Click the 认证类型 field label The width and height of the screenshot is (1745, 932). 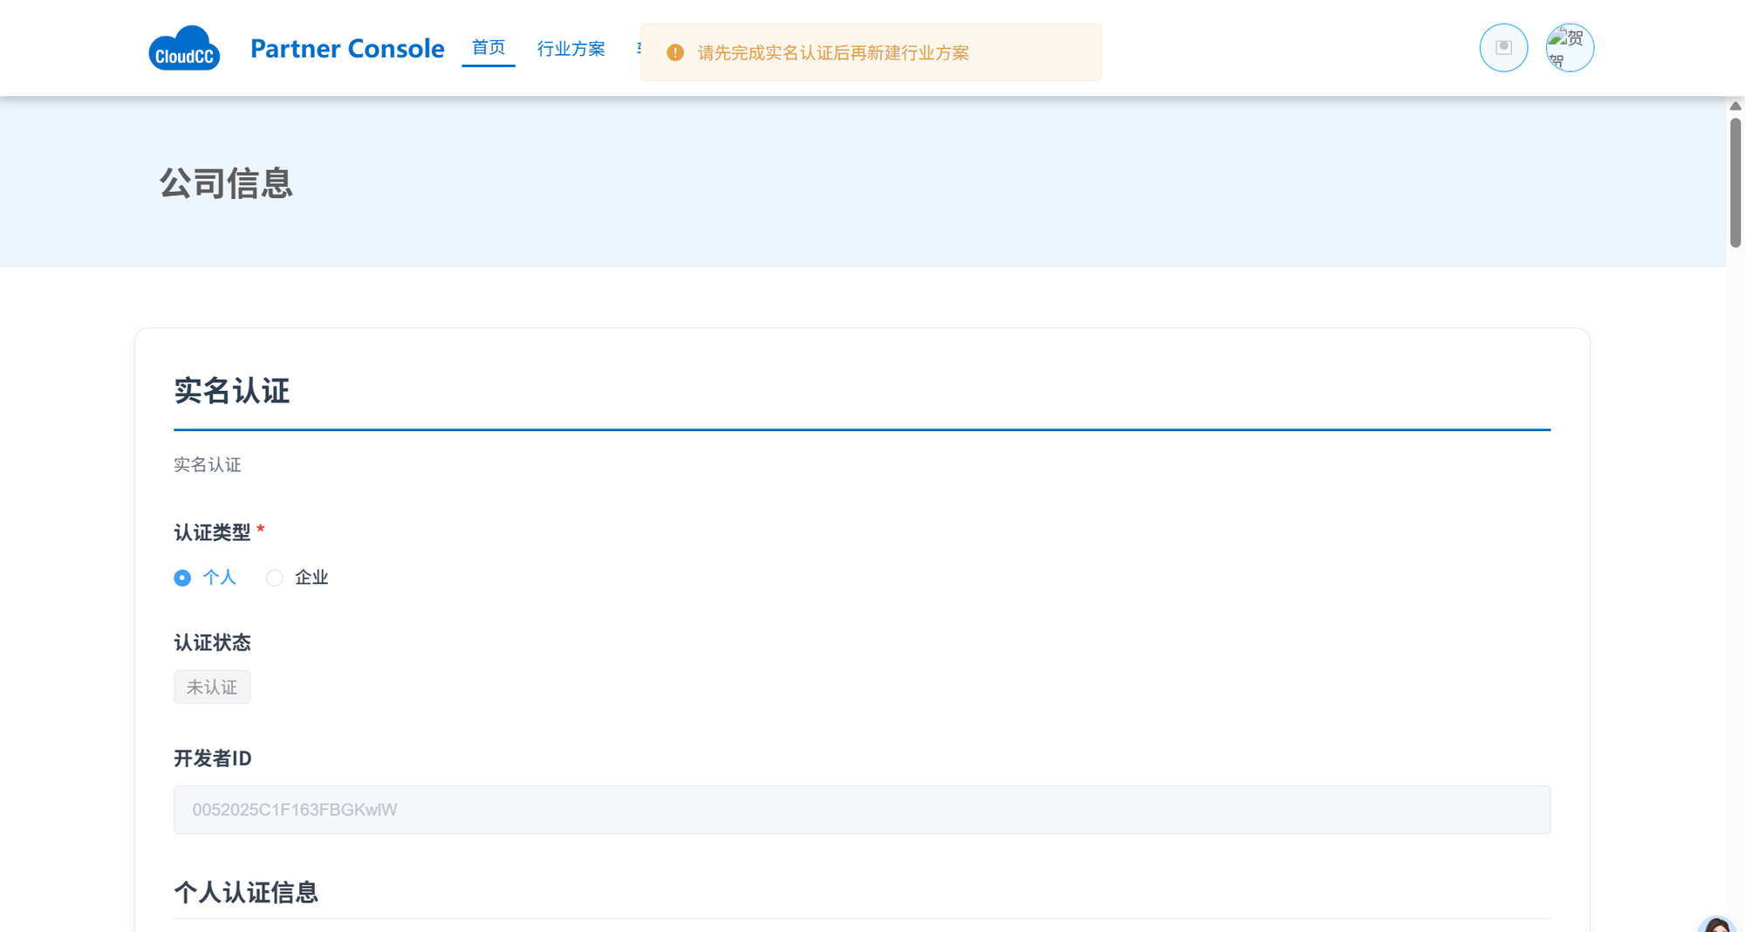[x=212, y=532]
